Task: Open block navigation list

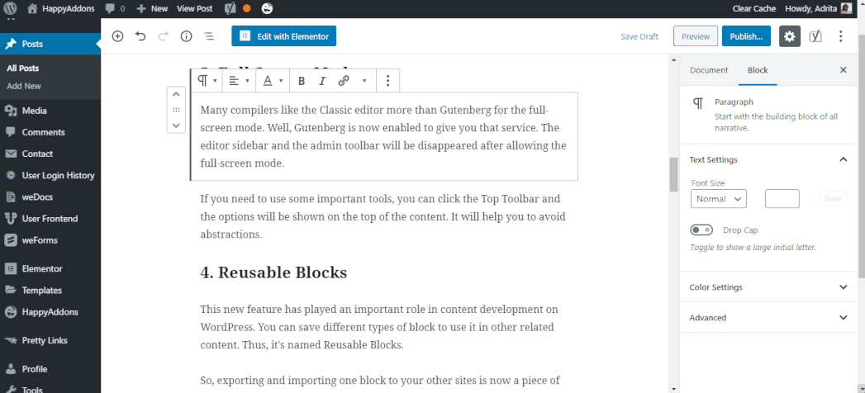Action: tap(209, 36)
